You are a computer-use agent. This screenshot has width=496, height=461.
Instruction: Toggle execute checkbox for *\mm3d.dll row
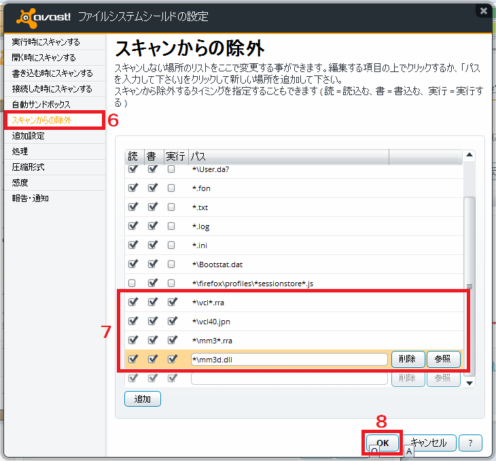click(171, 359)
